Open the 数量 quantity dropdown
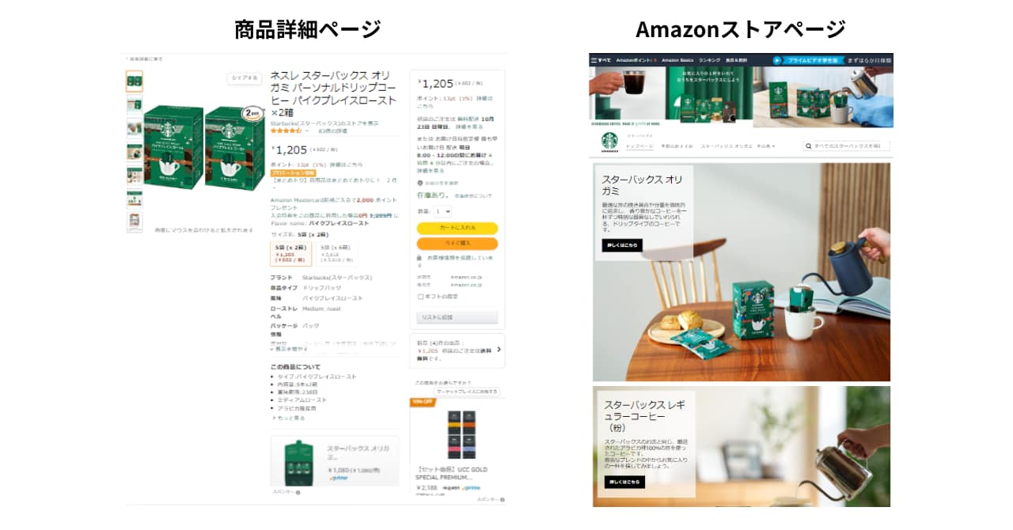 443,211
